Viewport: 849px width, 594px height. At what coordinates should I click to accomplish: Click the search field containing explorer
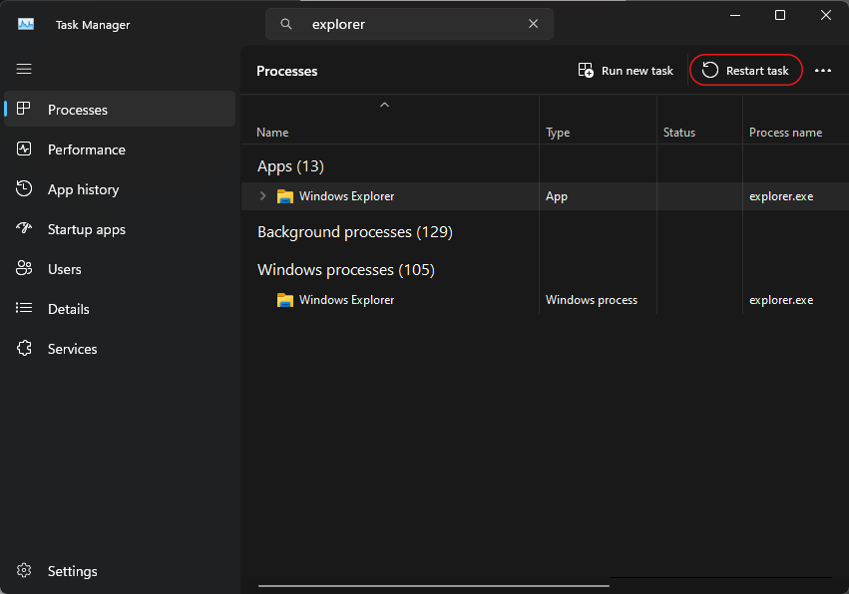[x=409, y=24]
